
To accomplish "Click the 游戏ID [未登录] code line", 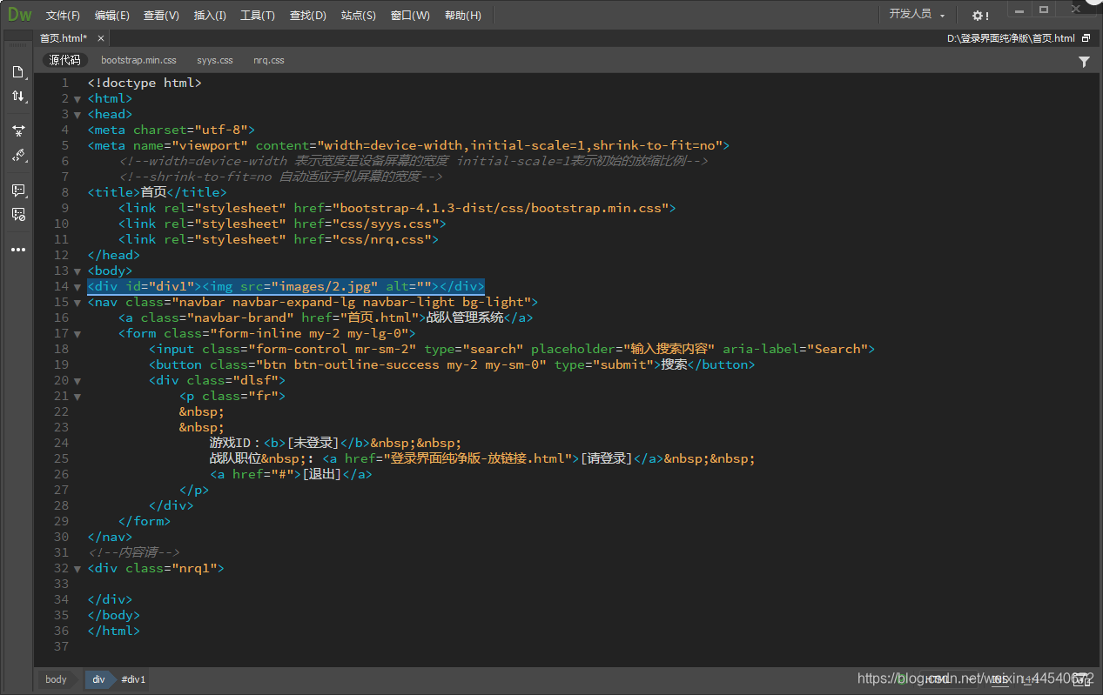I will pyautogui.click(x=335, y=443).
